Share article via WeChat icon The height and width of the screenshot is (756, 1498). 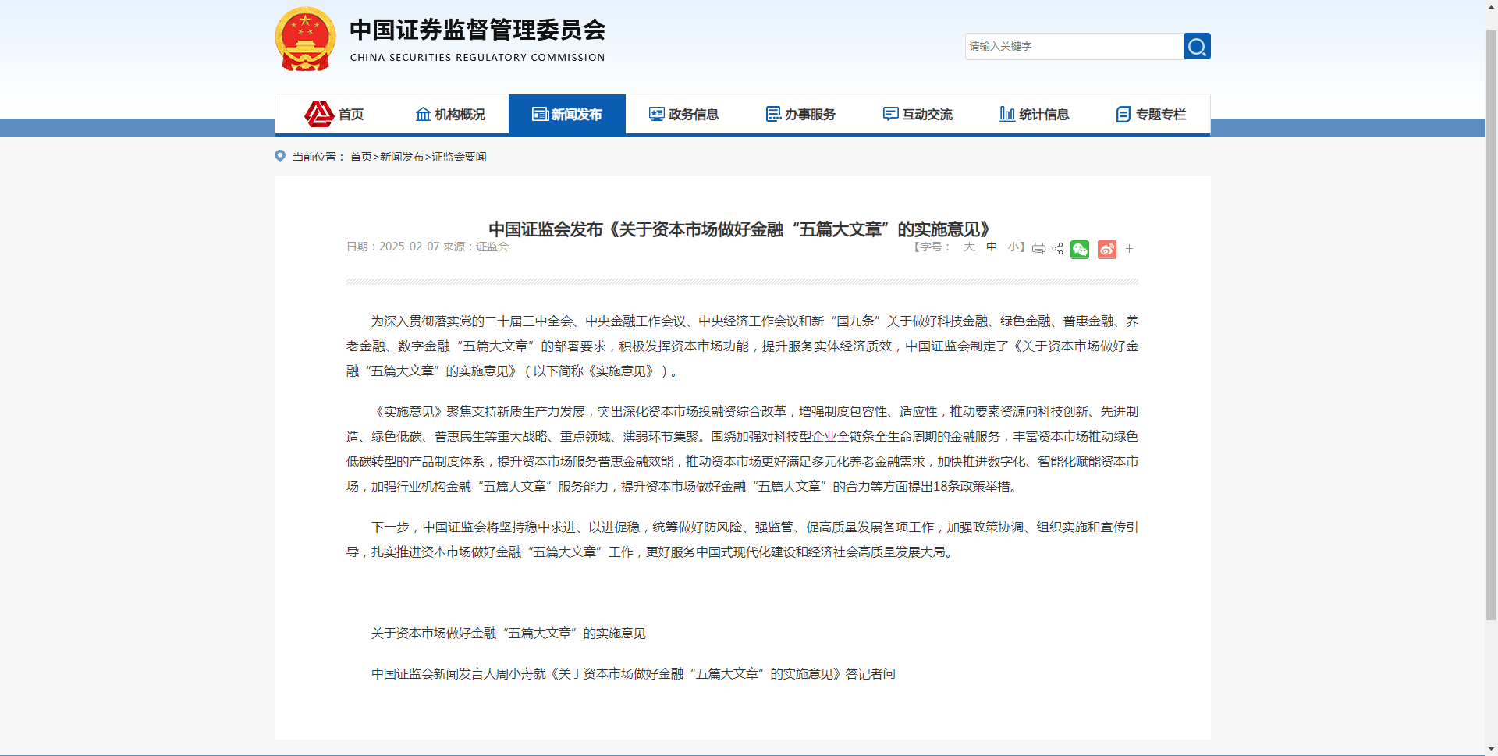tap(1080, 249)
